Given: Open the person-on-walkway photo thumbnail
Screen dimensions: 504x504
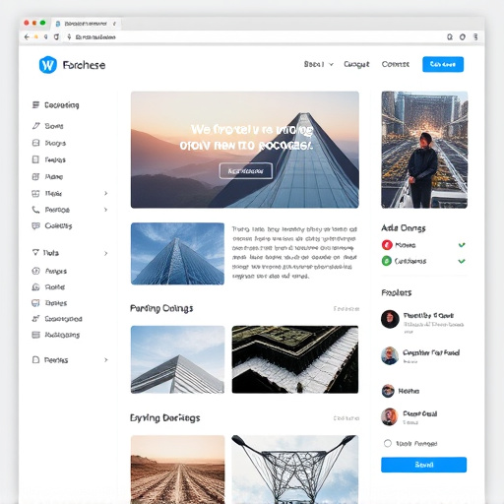Looking at the screenshot, I should [424, 150].
